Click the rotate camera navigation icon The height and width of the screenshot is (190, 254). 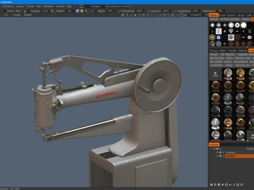tap(140, 15)
